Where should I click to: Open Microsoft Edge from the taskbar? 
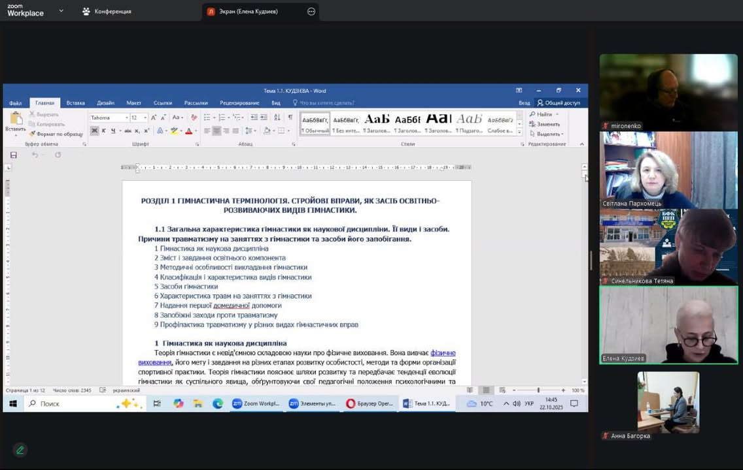[218, 403]
